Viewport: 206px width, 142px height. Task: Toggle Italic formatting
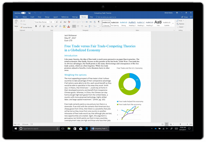[x=40, y=26]
